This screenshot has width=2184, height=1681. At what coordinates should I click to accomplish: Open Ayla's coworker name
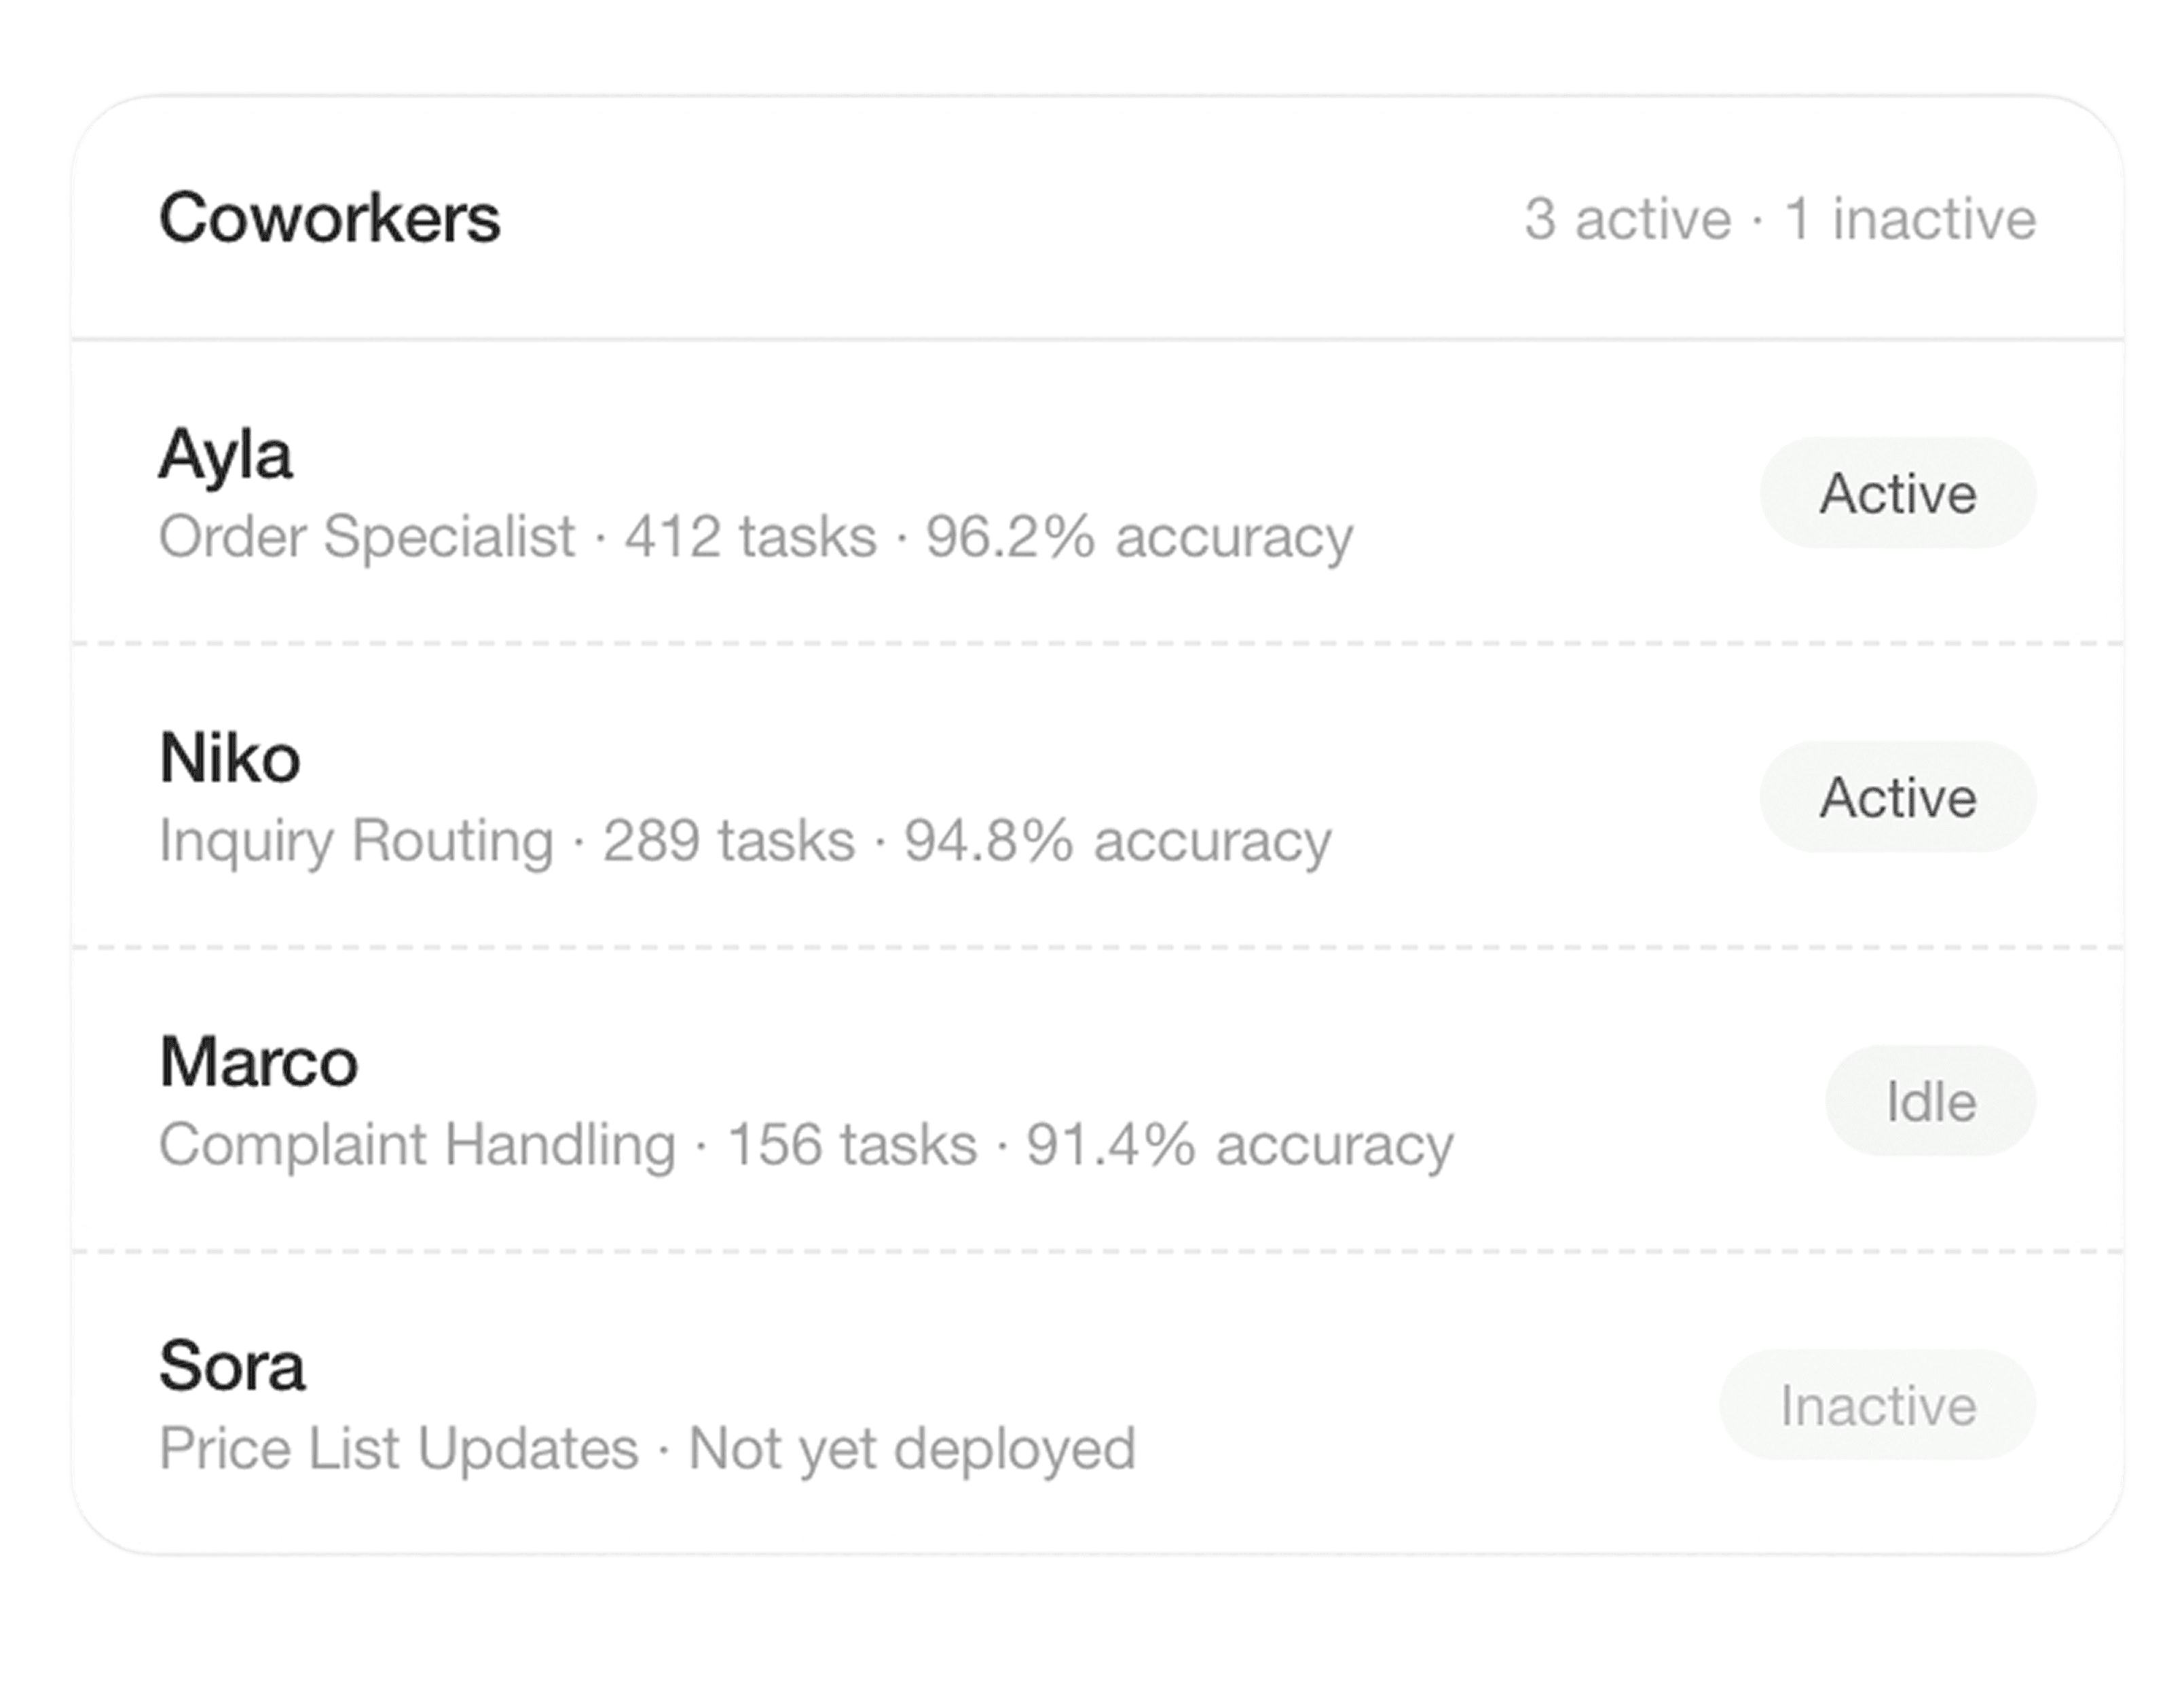[226, 456]
